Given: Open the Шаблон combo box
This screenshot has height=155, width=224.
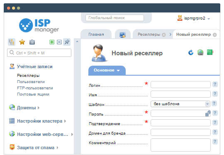Looking at the screenshot, I should tap(180, 104).
